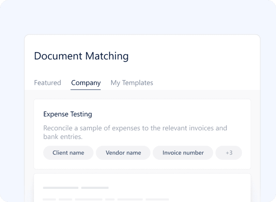The image size is (276, 202).
Task: Switch to the Featured tab
Action: (x=47, y=83)
